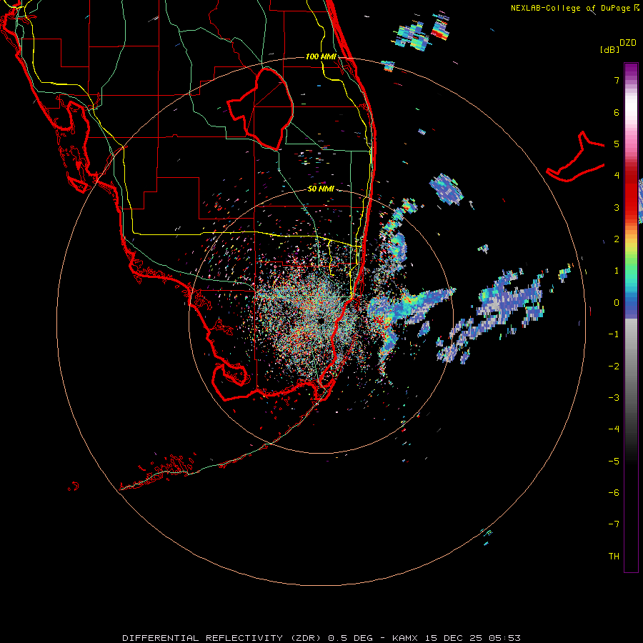This screenshot has width=643, height=643.
Task: Click the 0 value on the color scale
Action: pyautogui.click(x=617, y=303)
